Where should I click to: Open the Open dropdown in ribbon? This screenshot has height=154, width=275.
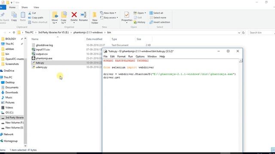[x=140, y=13]
